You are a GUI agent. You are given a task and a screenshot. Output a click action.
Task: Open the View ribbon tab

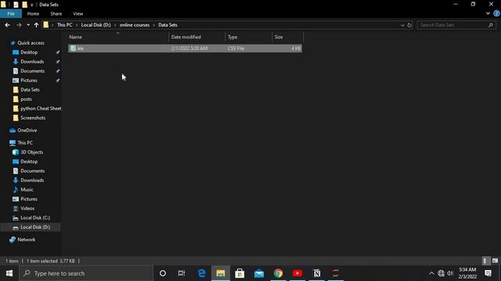(x=77, y=14)
